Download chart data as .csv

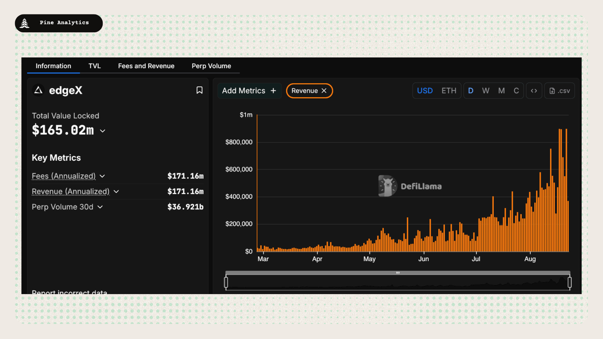tap(559, 91)
